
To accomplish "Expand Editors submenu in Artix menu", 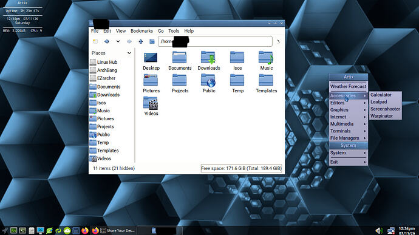I will [349, 103].
